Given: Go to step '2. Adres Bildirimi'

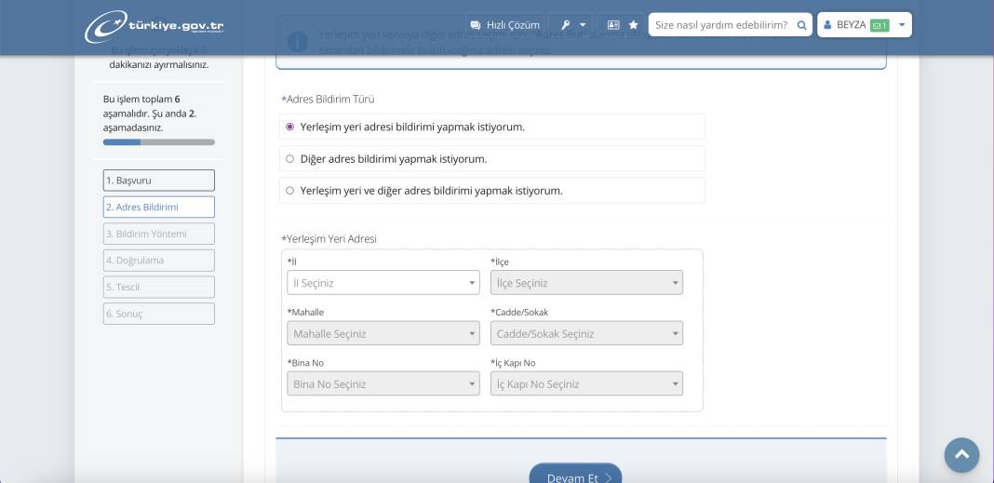Looking at the screenshot, I should [159, 207].
